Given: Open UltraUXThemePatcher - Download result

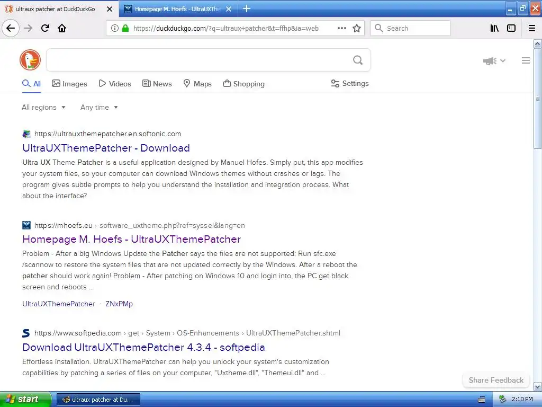Looking at the screenshot, I should [x=106, y=148].
